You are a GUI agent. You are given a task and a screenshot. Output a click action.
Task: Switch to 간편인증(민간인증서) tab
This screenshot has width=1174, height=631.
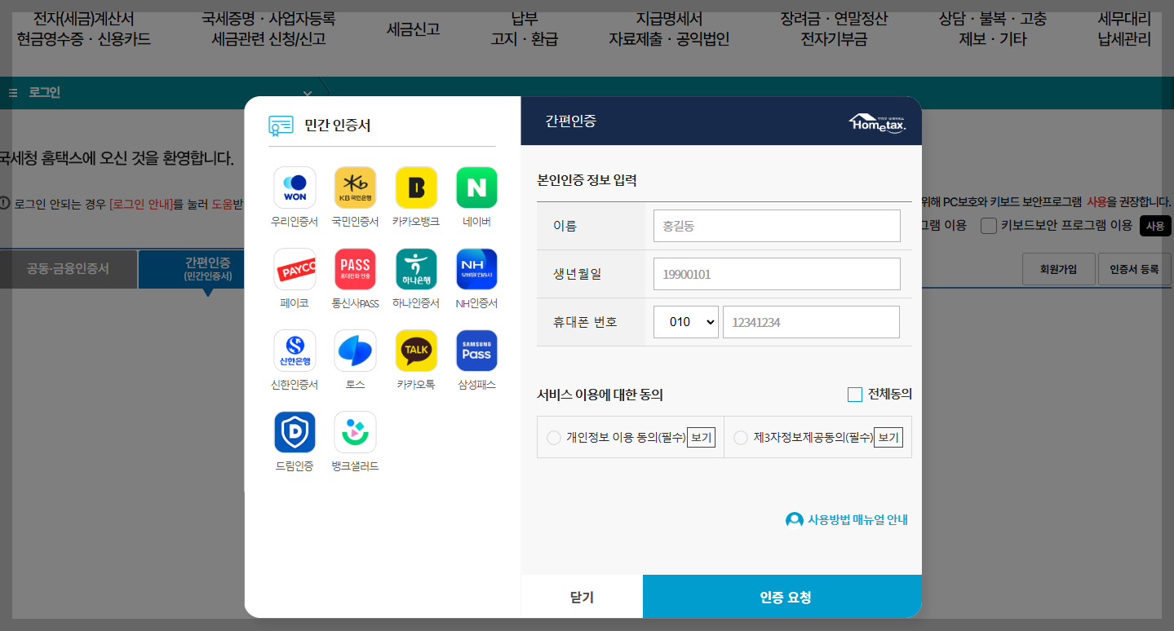coord(207,269)
